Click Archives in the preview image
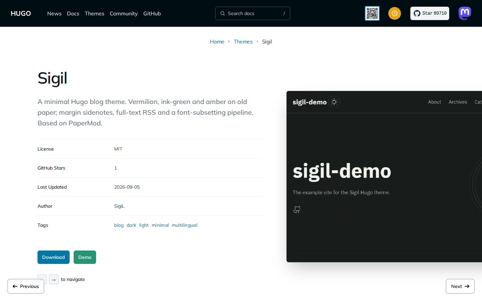 458,102
